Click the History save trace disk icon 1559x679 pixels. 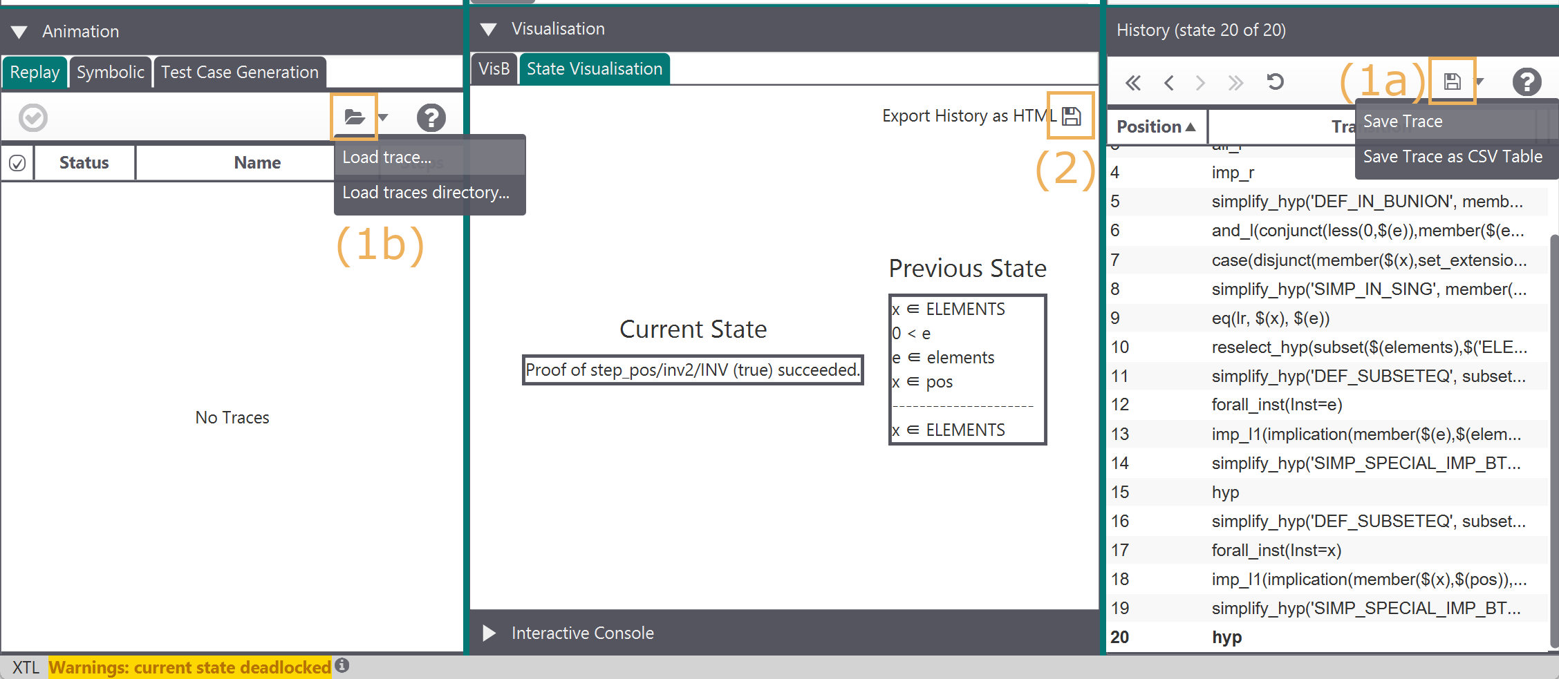coord(1452,82)
